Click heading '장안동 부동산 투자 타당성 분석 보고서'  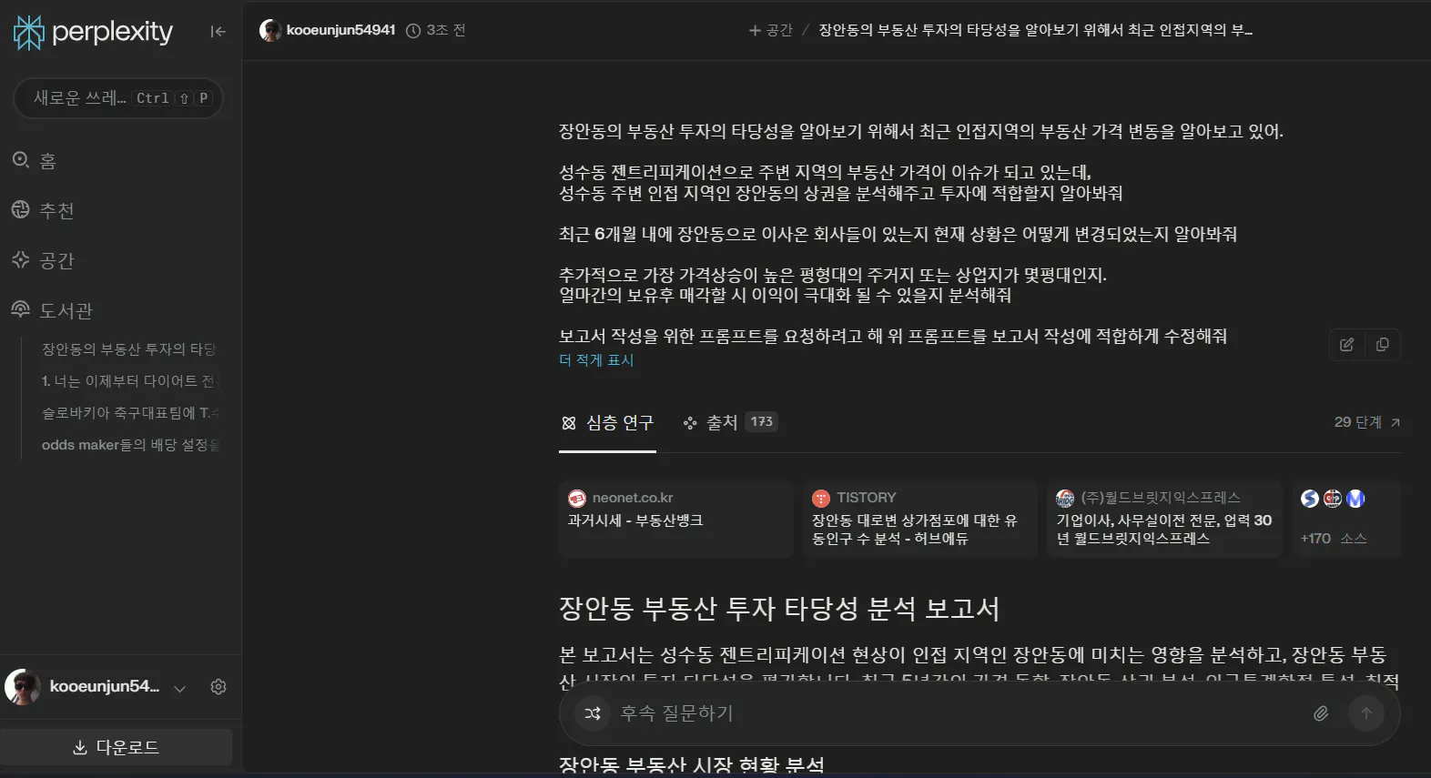(779, 609)
